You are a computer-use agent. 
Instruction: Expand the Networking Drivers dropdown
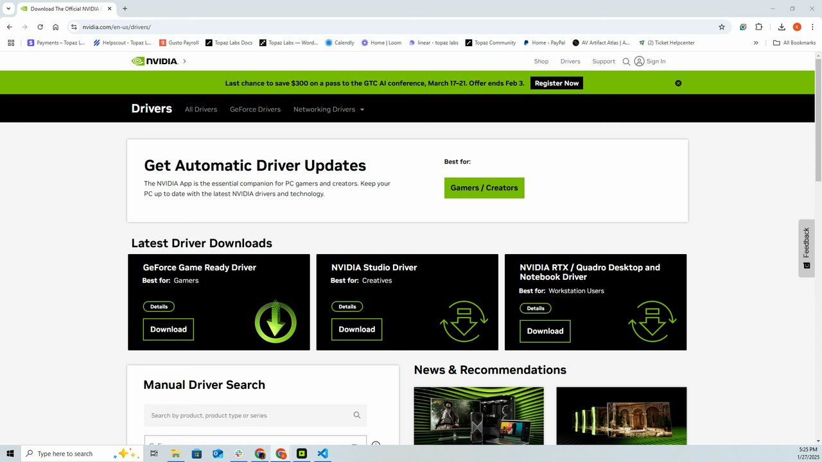click(329, 109)
